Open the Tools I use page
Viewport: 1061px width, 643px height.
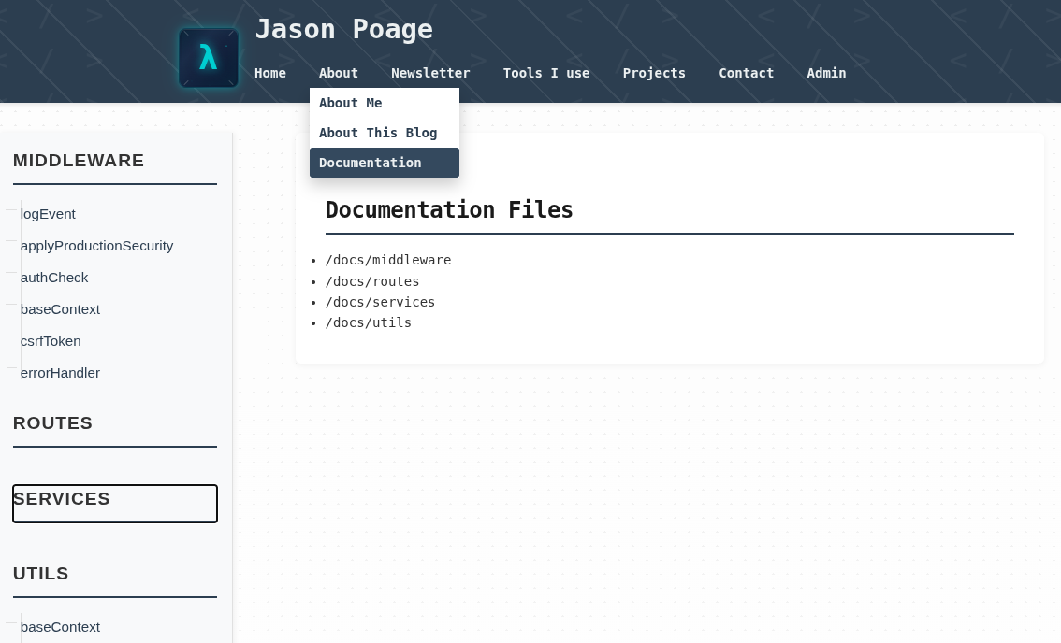click(x=546, y=73)
